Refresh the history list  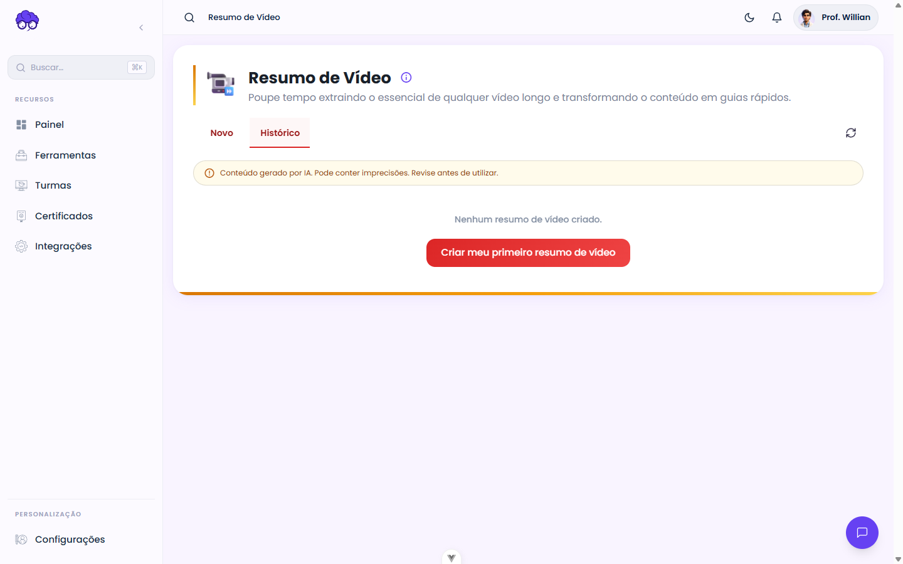coord(851,133)
